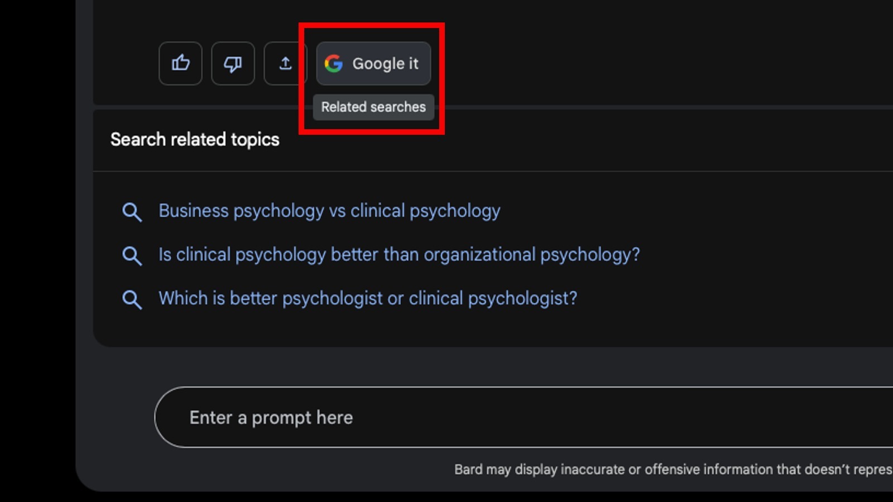The height and width of the screenshot is (502, 893).
Task: Click the magnifier beside psychologist comparison search
Action: pyautogui.click(x=132, y=300)
